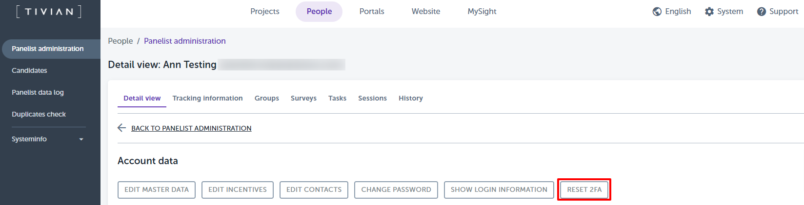Click Show Login Information button
The height and width of the screenshot is (205, 804).
pos(499,189)
